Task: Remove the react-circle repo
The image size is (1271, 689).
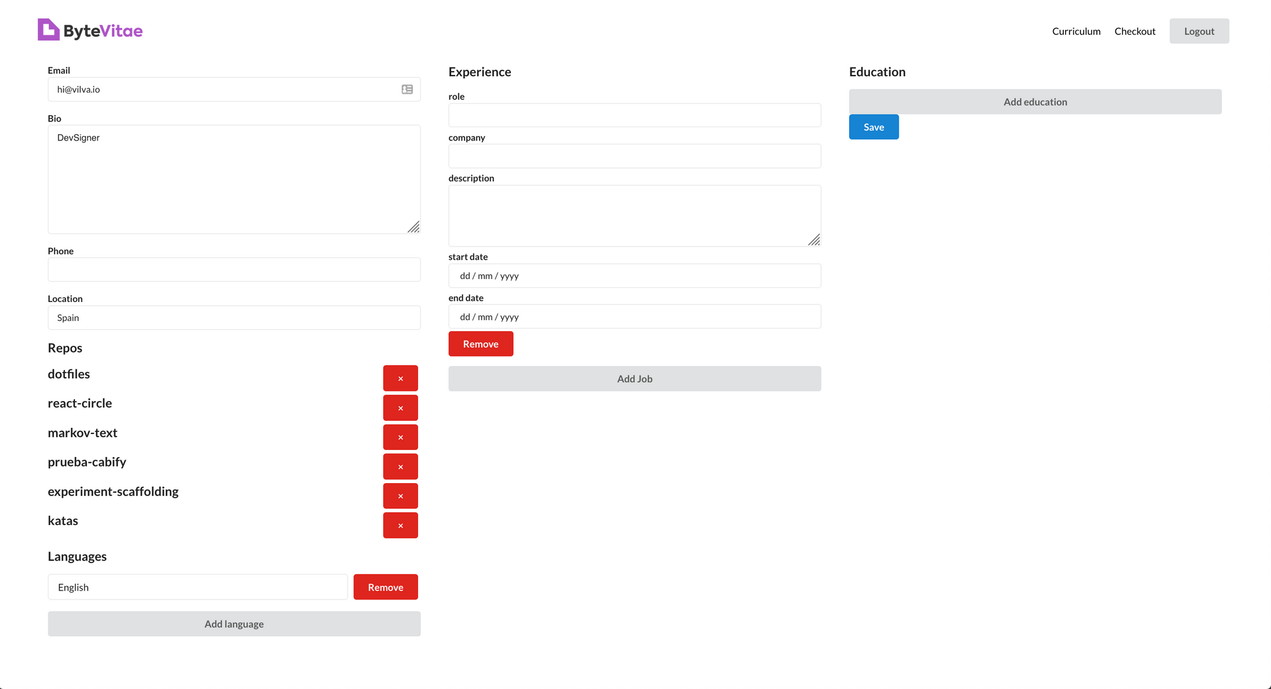Action: click(x=400, y=407)
